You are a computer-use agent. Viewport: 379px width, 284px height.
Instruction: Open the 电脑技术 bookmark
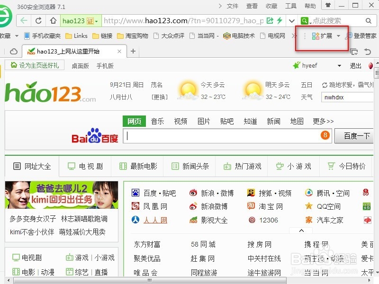tap(239, 36)
